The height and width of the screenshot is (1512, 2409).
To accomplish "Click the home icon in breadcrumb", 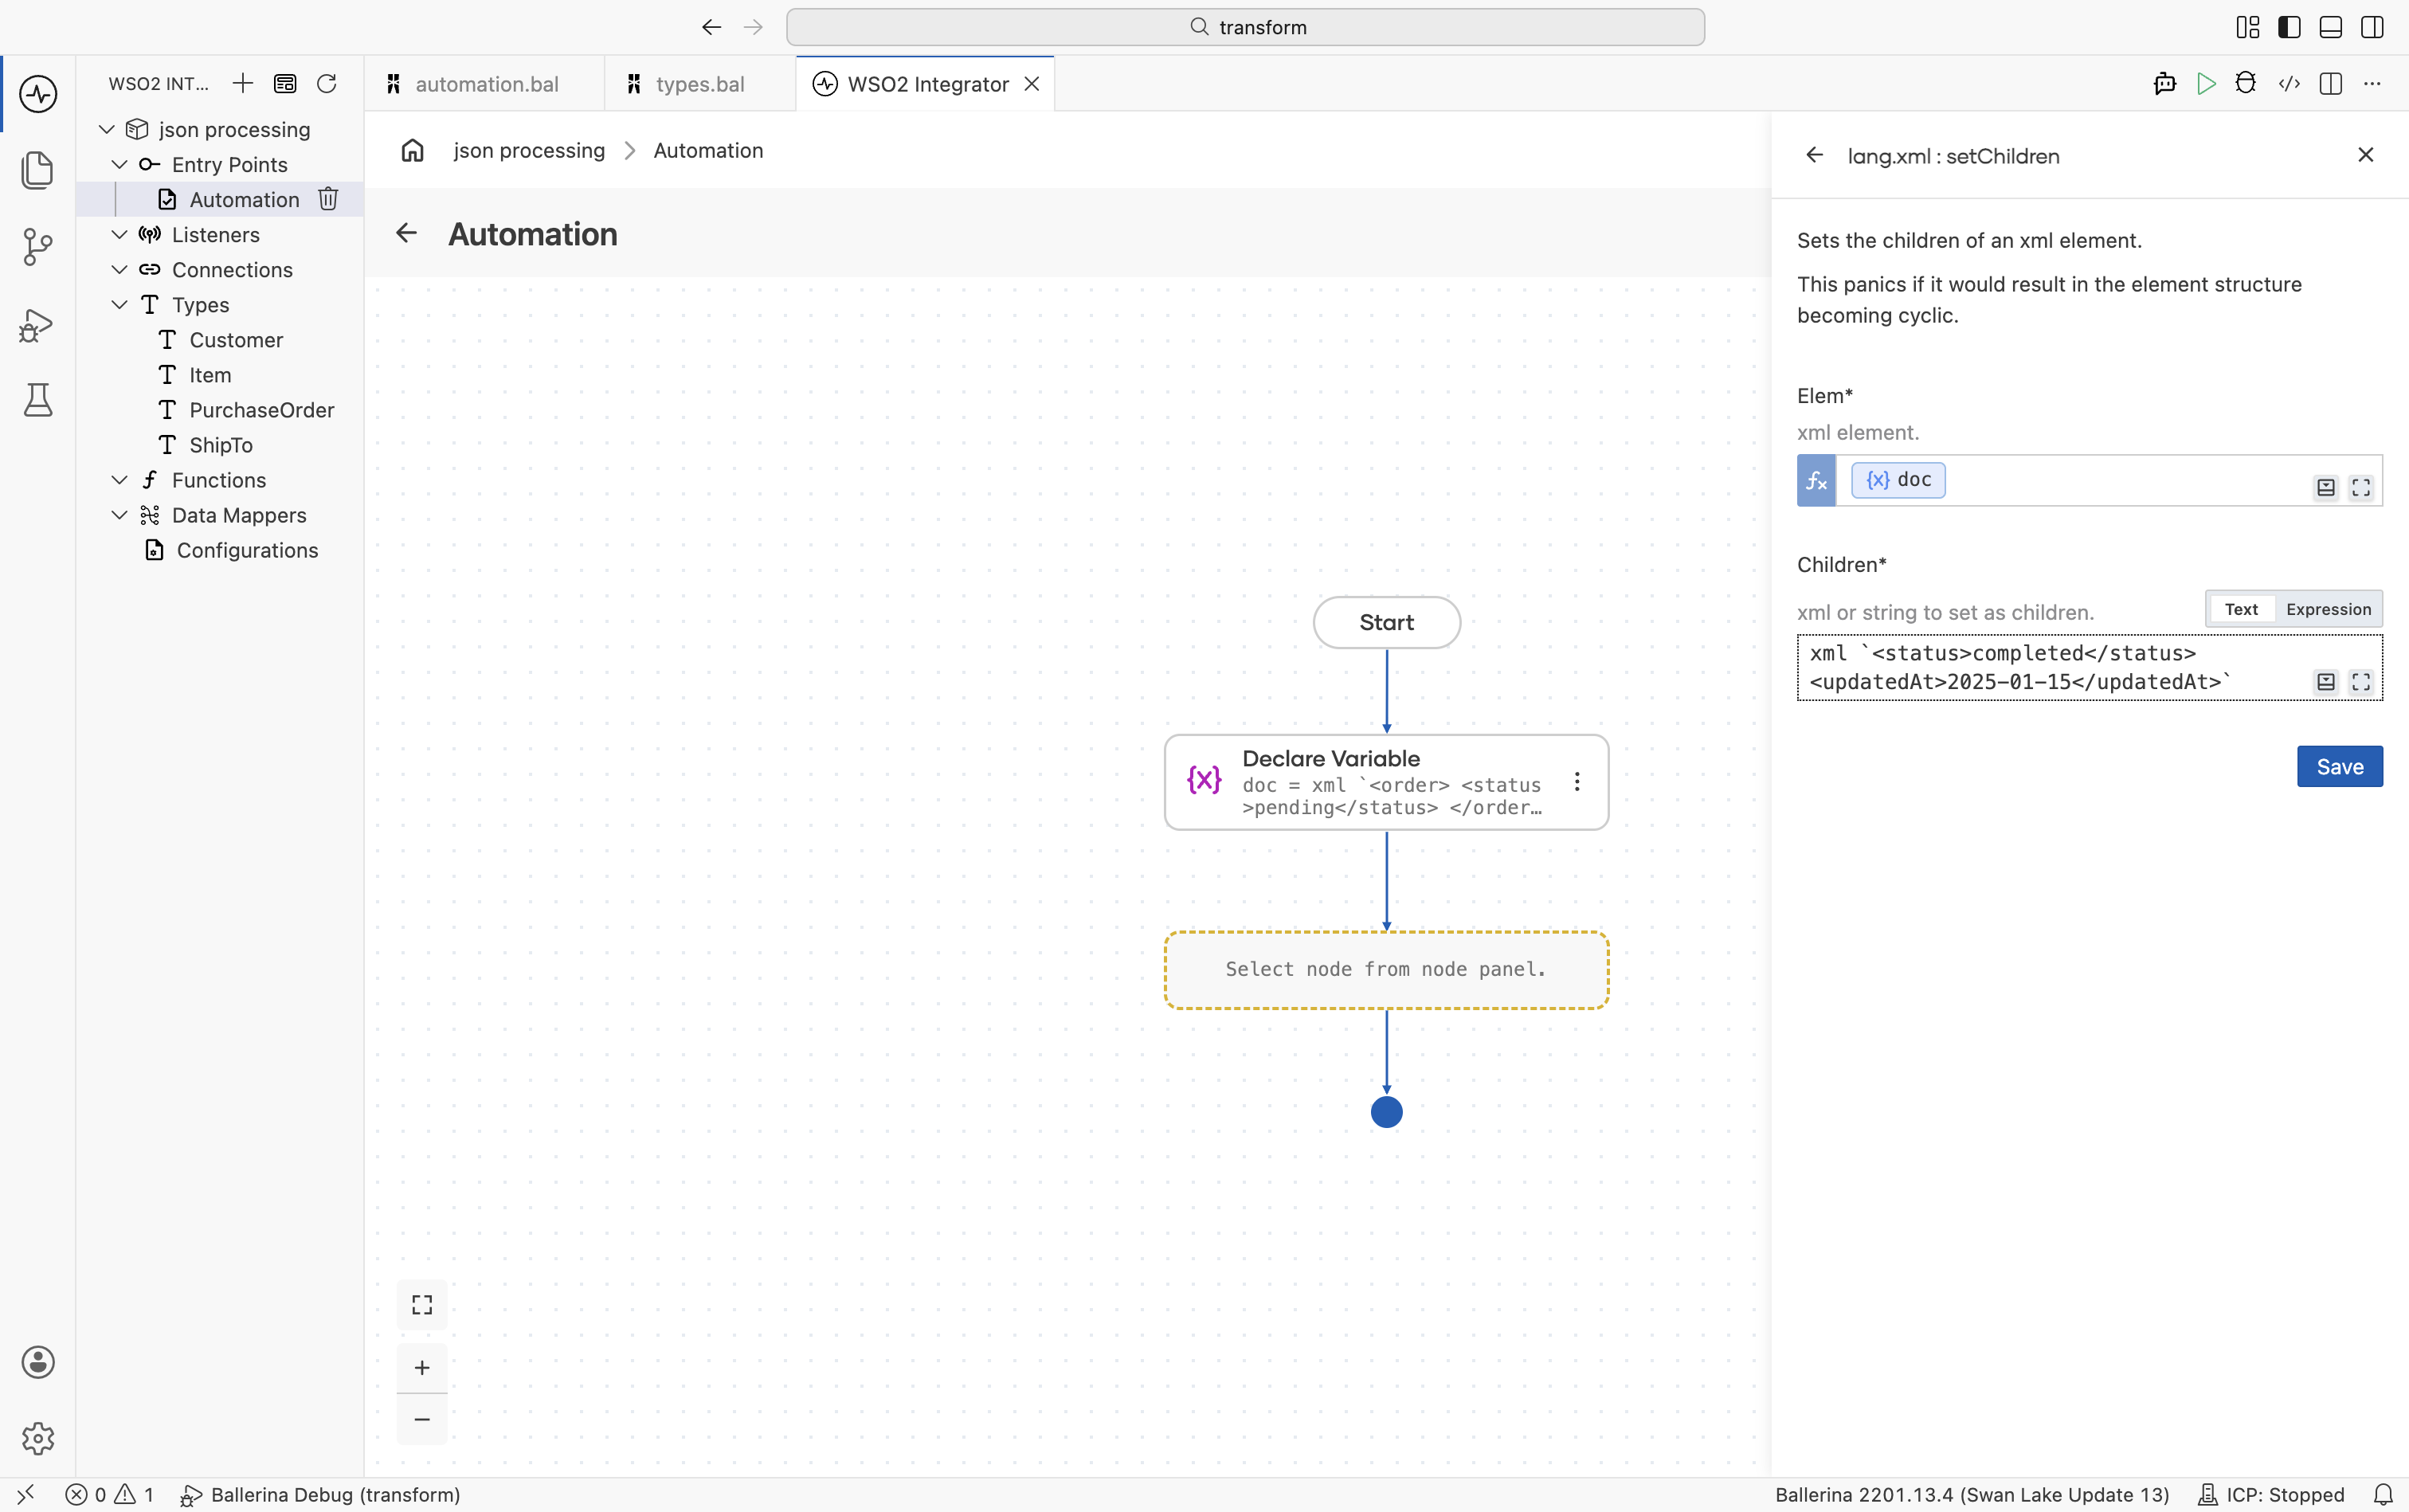I will click(x=412, y=150).
